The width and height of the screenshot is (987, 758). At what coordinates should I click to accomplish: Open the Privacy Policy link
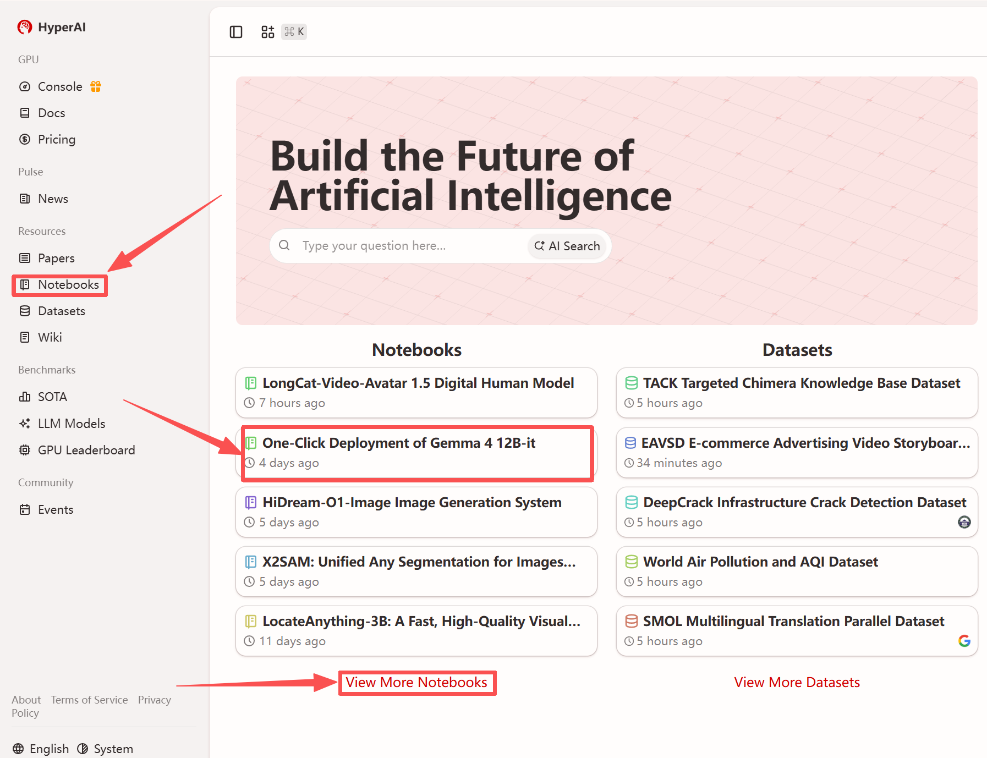(x=91, y=706)
